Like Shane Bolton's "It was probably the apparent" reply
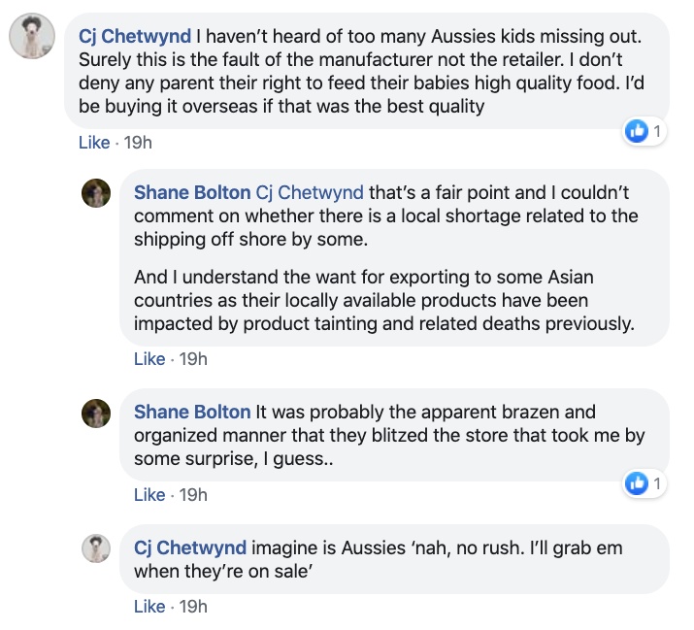The height and width of the screenshot is (630, 694). [149, 495]
